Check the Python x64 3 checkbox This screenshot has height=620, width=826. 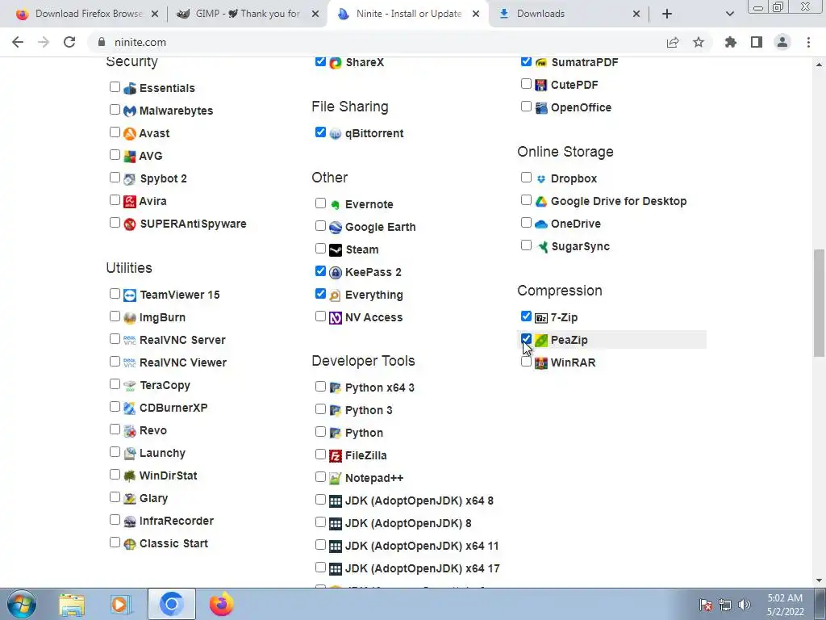[x=320, y=387]
